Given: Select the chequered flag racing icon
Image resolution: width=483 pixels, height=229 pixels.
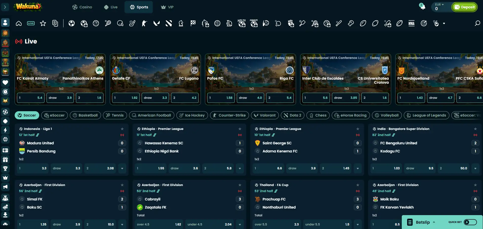Looking at the screenshot, I should click(x=193, y=24).
